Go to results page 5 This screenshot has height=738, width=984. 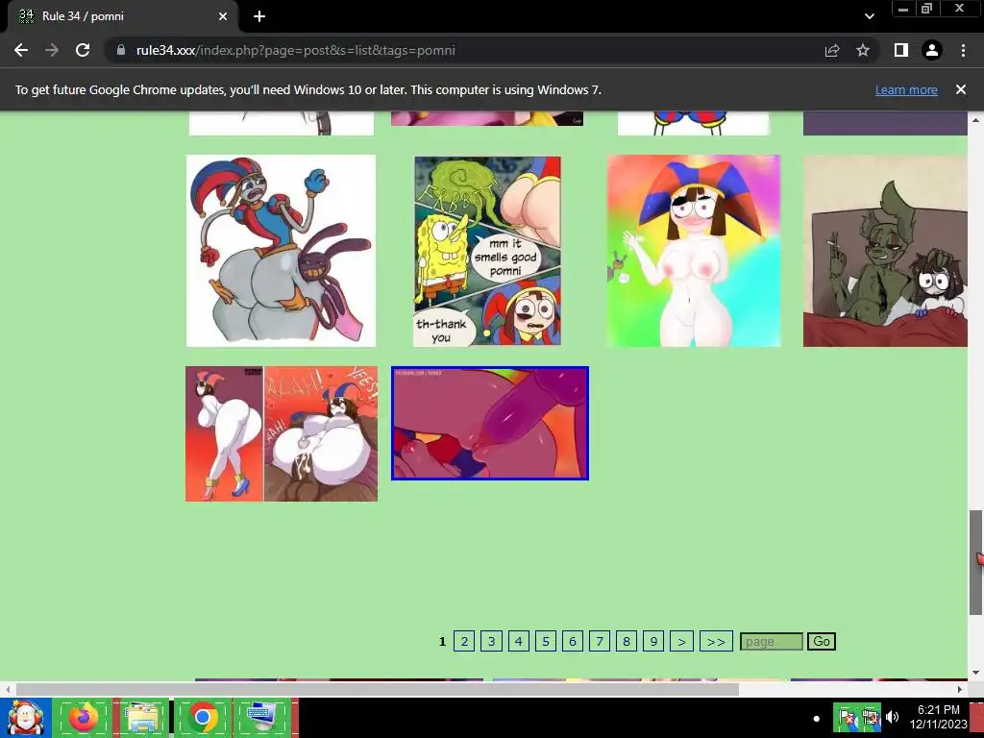[x=546, y=641]
